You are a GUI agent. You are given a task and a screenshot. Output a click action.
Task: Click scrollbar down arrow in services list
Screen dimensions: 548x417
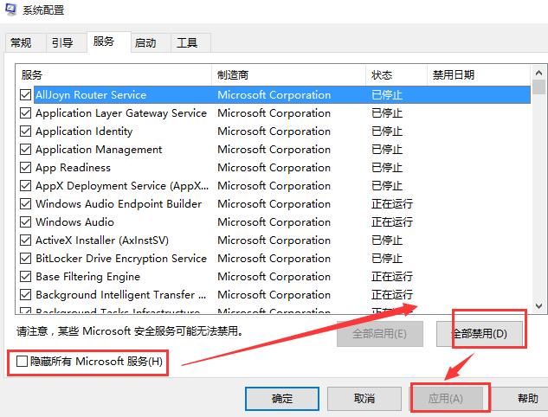(538, 306)
